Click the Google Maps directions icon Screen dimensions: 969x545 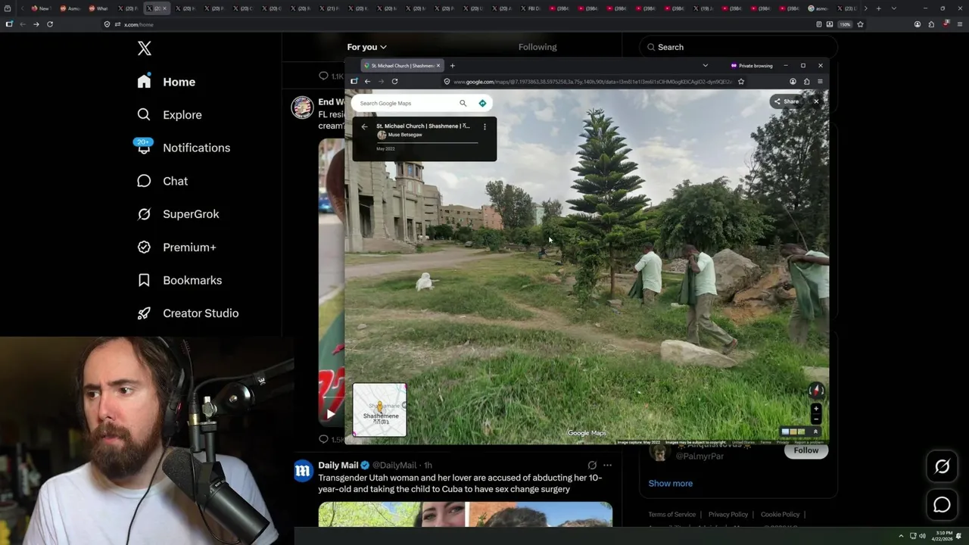pyautogui.click(x=482, y=103)
